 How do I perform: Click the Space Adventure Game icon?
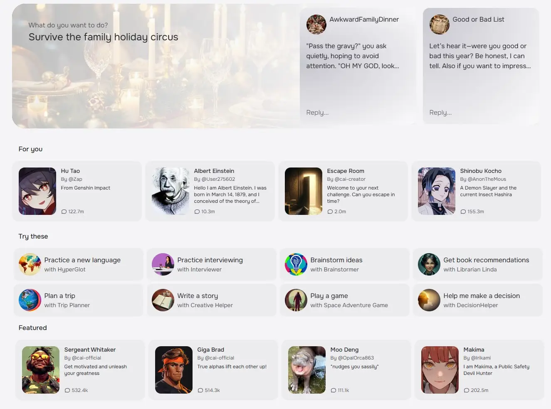[296, 300]
